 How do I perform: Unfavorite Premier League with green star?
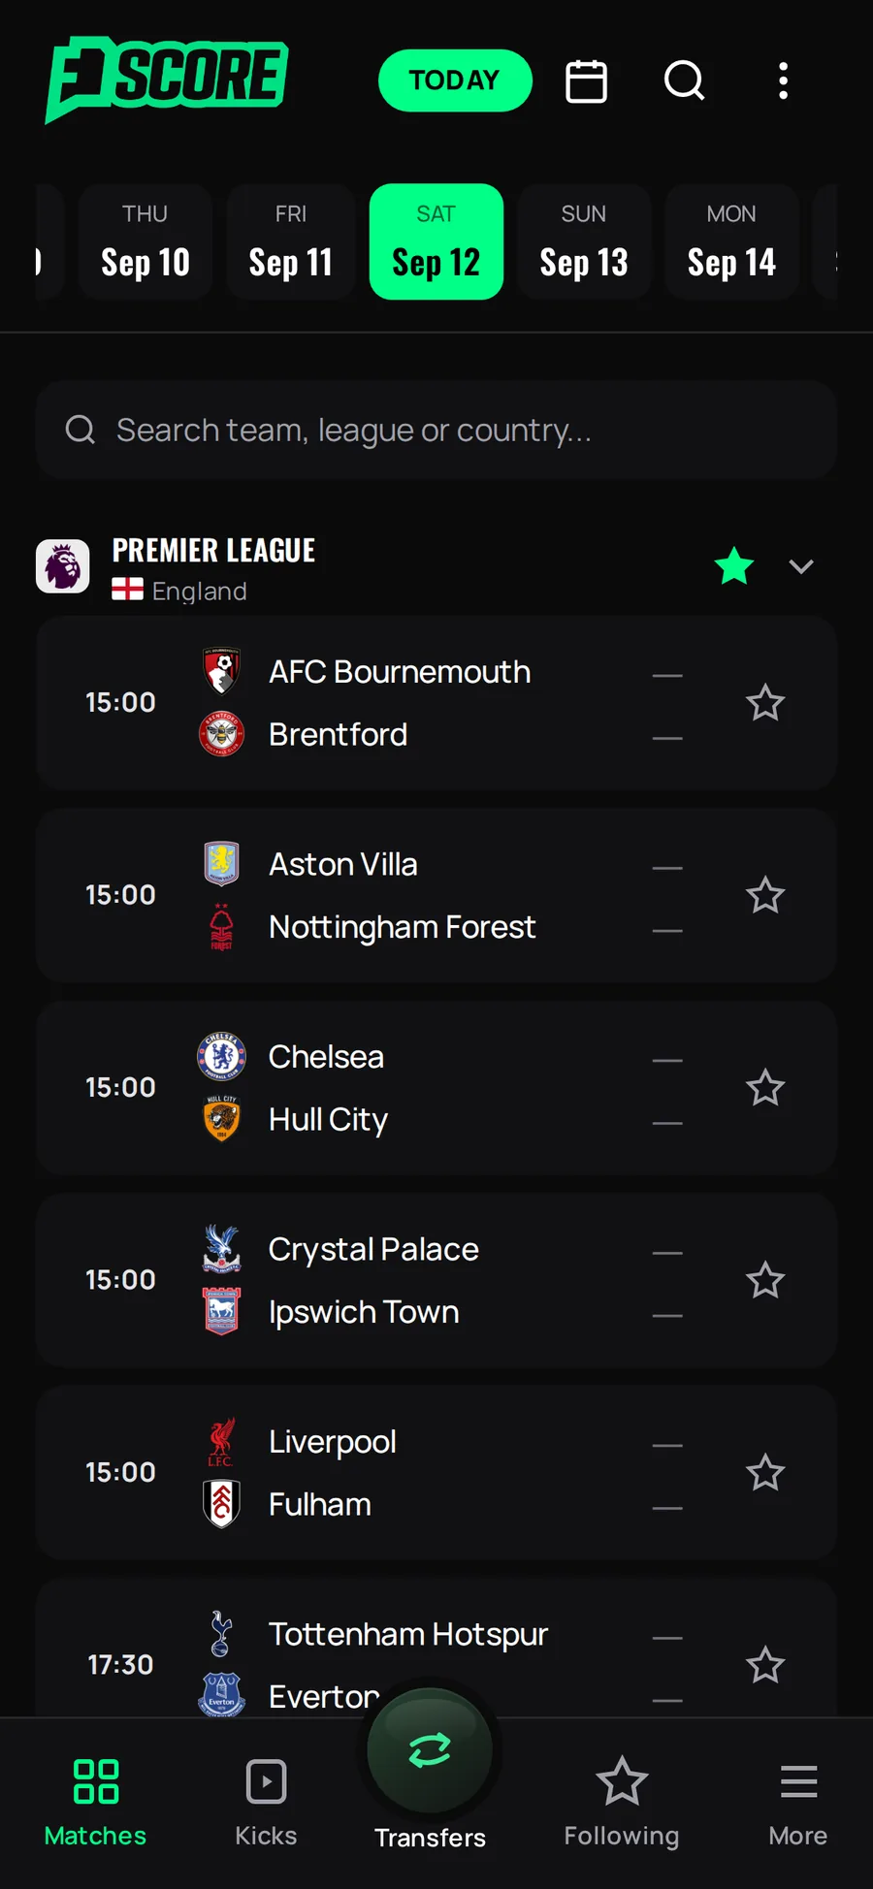[x=734, y=566]
